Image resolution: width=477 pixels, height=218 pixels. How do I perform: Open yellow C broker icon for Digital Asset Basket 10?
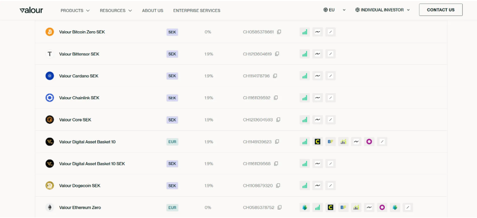point(318,142)
